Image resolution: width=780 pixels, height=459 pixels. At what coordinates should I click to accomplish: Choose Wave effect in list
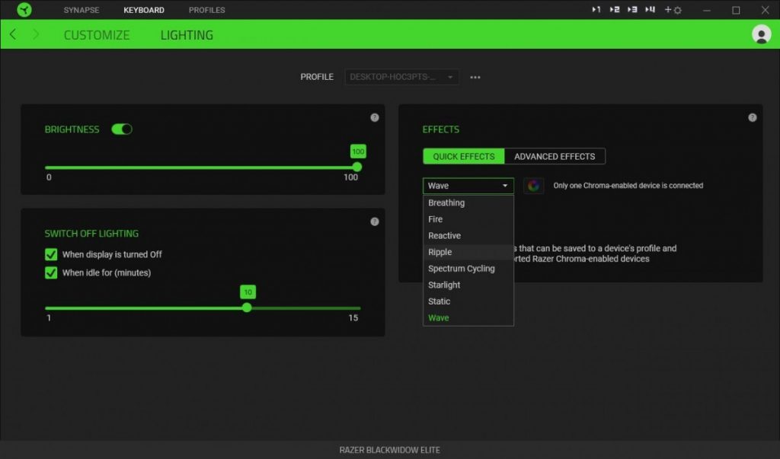(468, 317)
